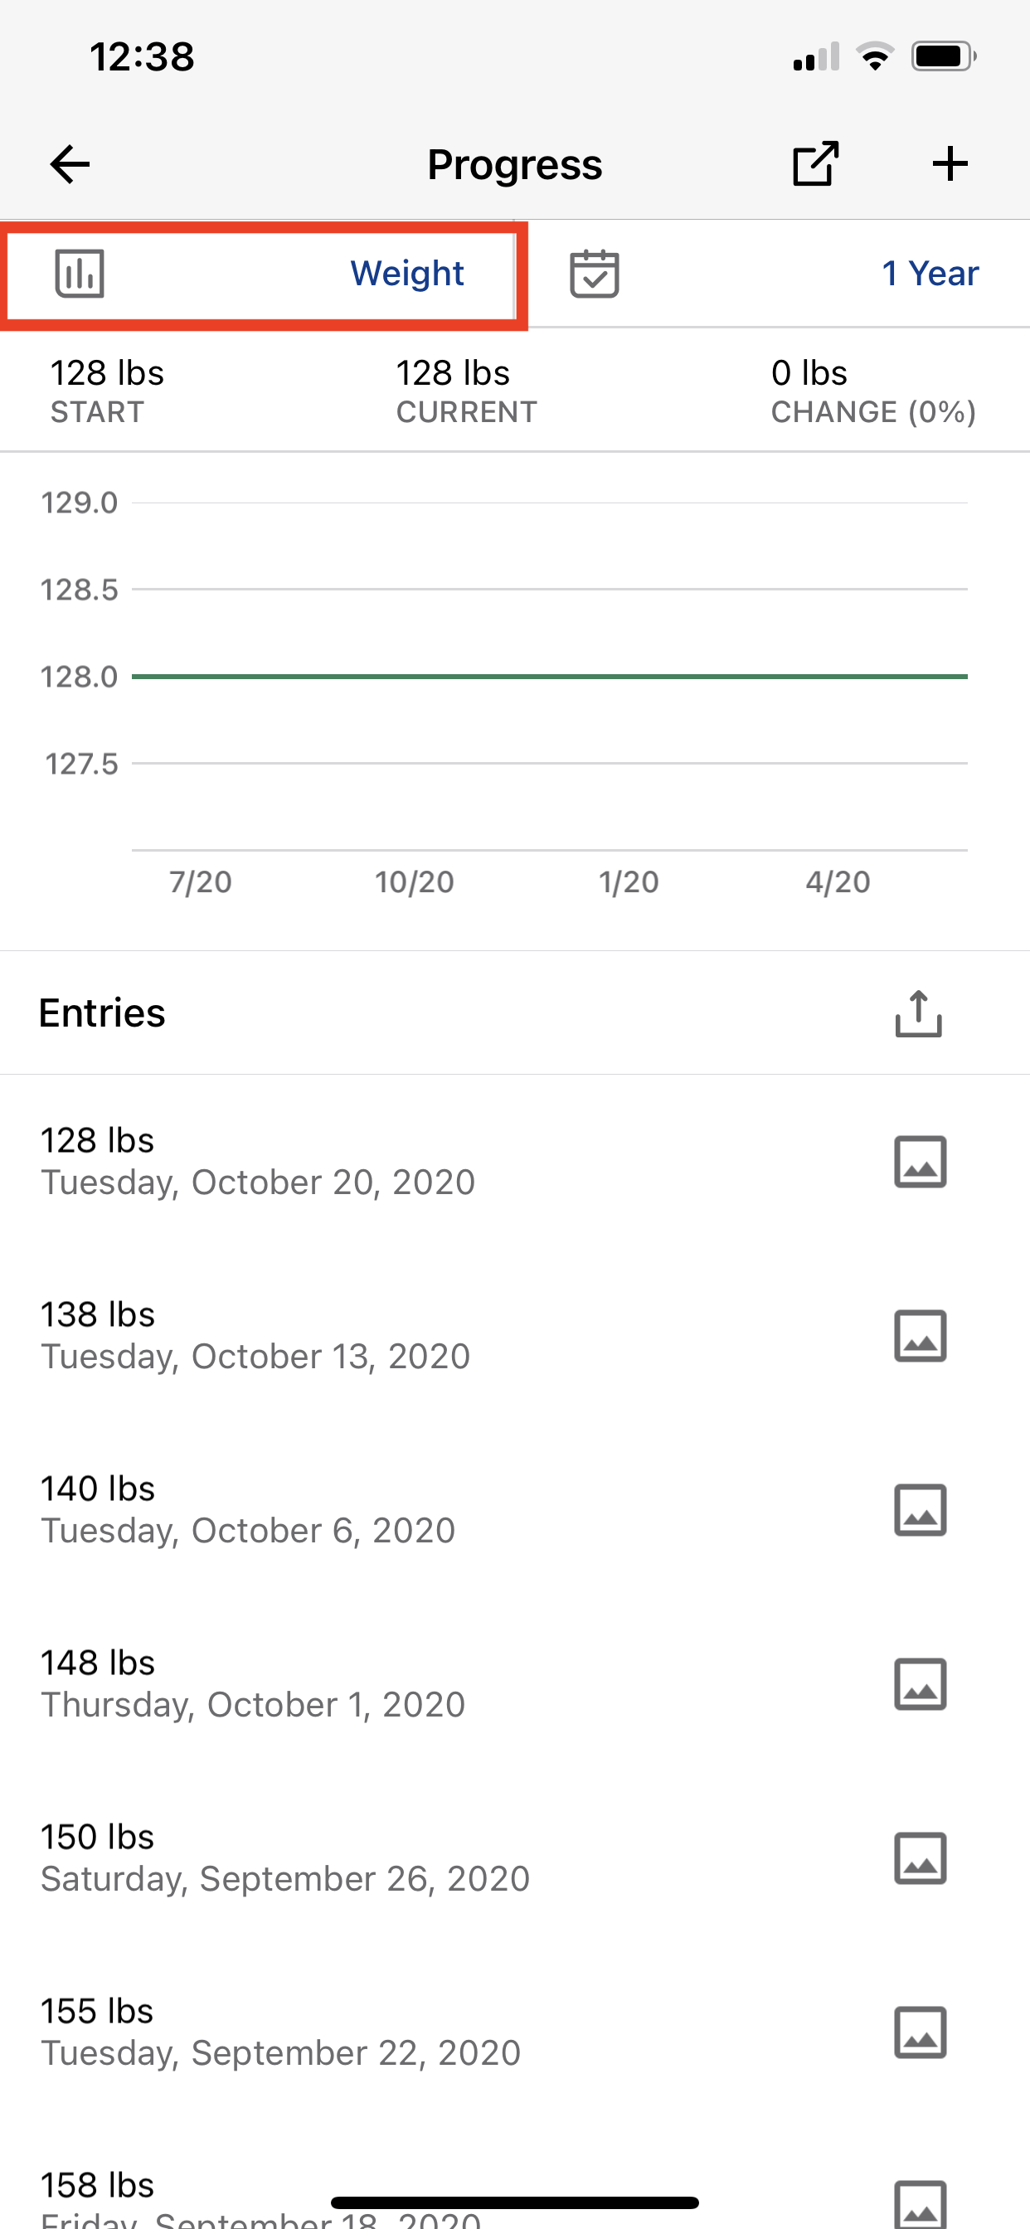View photo for October 13 entry
This screenshot has height=2229, width=1030.
click(919, 1335)
